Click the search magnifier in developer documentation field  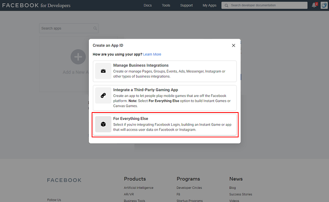click(227, 5)
